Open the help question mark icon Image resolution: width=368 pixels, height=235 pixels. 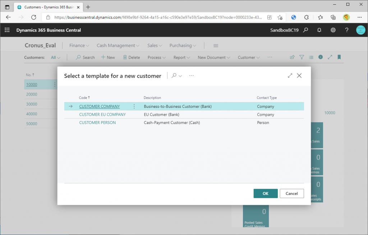click(347, 30)
